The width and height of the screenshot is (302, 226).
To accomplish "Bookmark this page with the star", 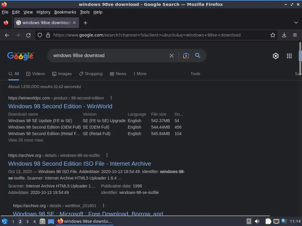I will pyautogui.click(x=273, y=35).
